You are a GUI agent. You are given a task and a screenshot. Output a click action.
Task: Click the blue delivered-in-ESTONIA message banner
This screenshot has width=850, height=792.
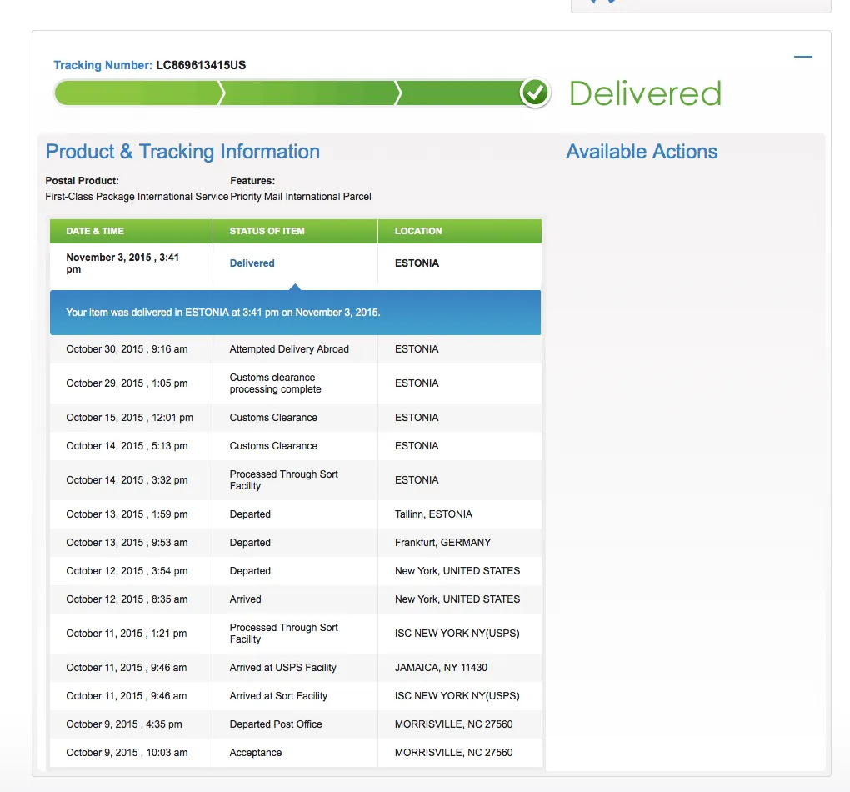[296, 313]
